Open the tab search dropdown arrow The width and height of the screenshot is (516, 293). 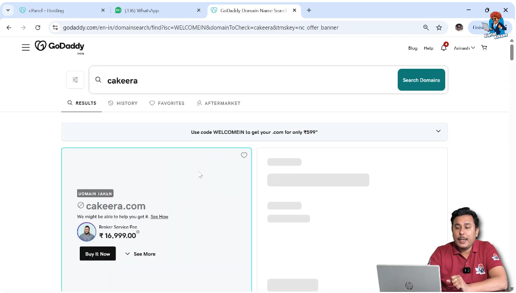point(8,10)
